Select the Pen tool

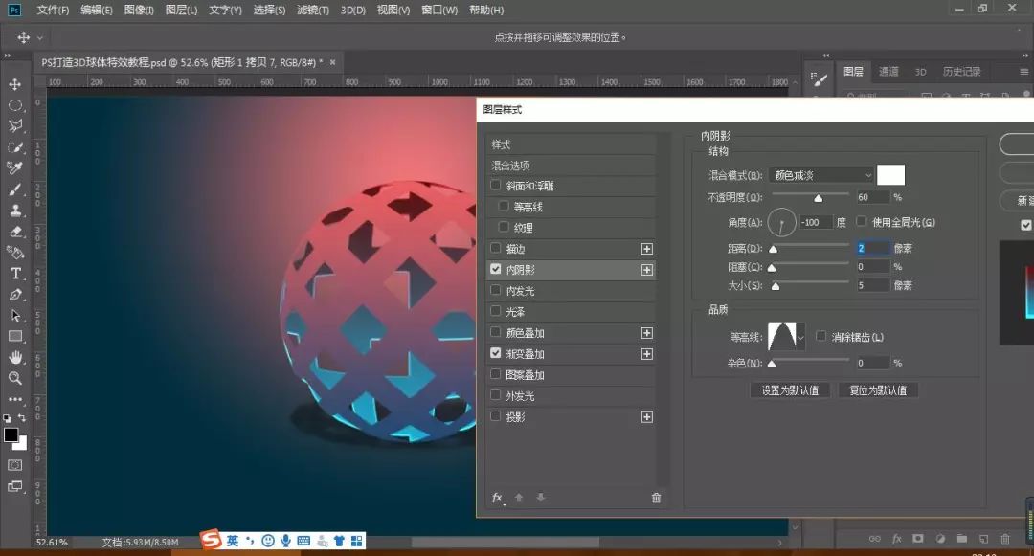[14, 295]
